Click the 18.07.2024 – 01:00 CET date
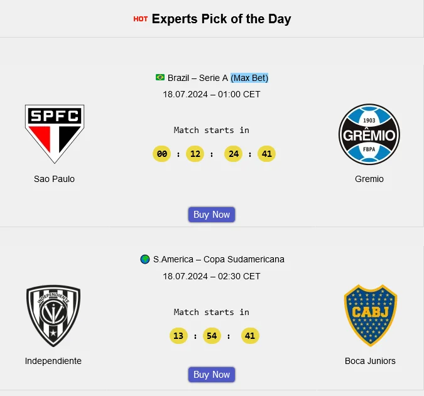This screenshot has width=424, height=396. point(212,94)
